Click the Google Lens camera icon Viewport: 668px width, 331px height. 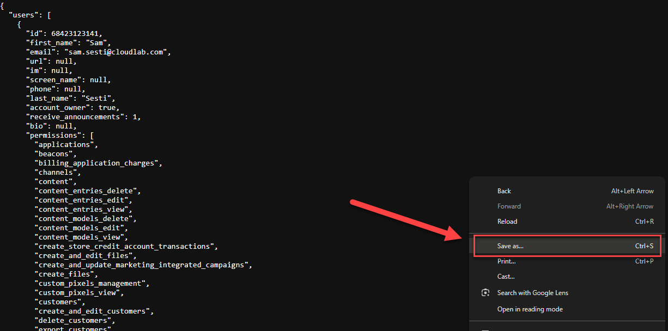485,293
